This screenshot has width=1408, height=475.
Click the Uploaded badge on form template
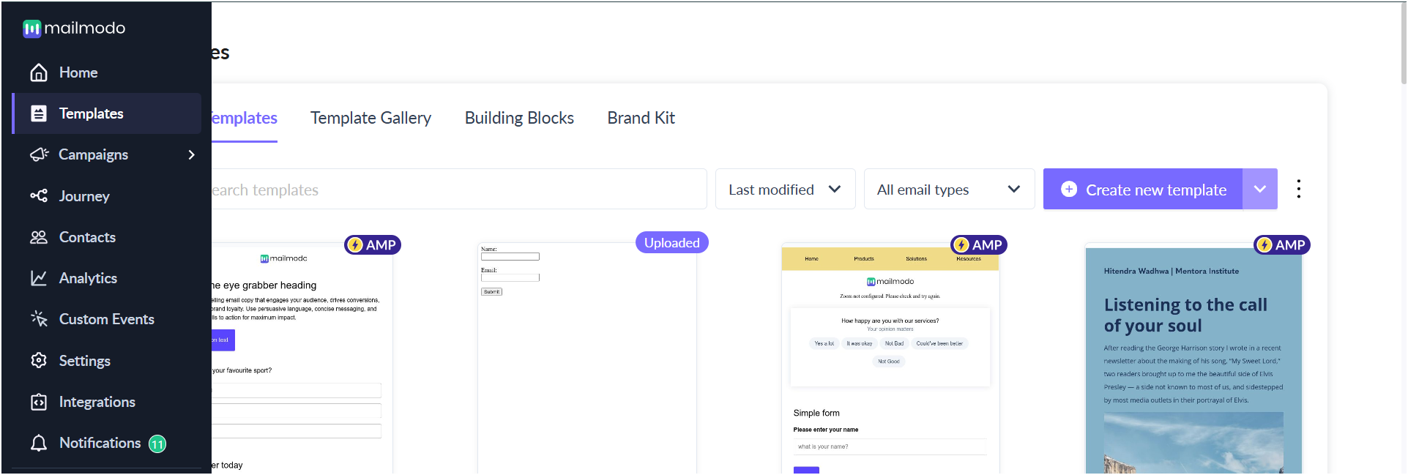[672, 243]
